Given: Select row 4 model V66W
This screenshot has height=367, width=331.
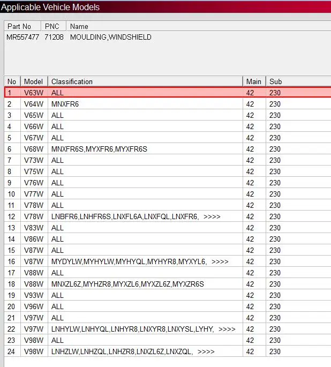Looking at the screenshot, I should pos(34,126).
